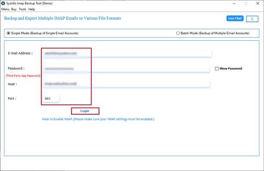Click the Third-Party App Password note
This screenshot has height=171, width=264.
23,76
